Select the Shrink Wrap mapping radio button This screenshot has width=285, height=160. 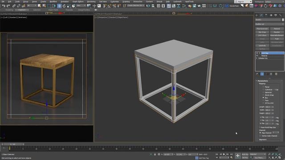click(x=263, y=95)
